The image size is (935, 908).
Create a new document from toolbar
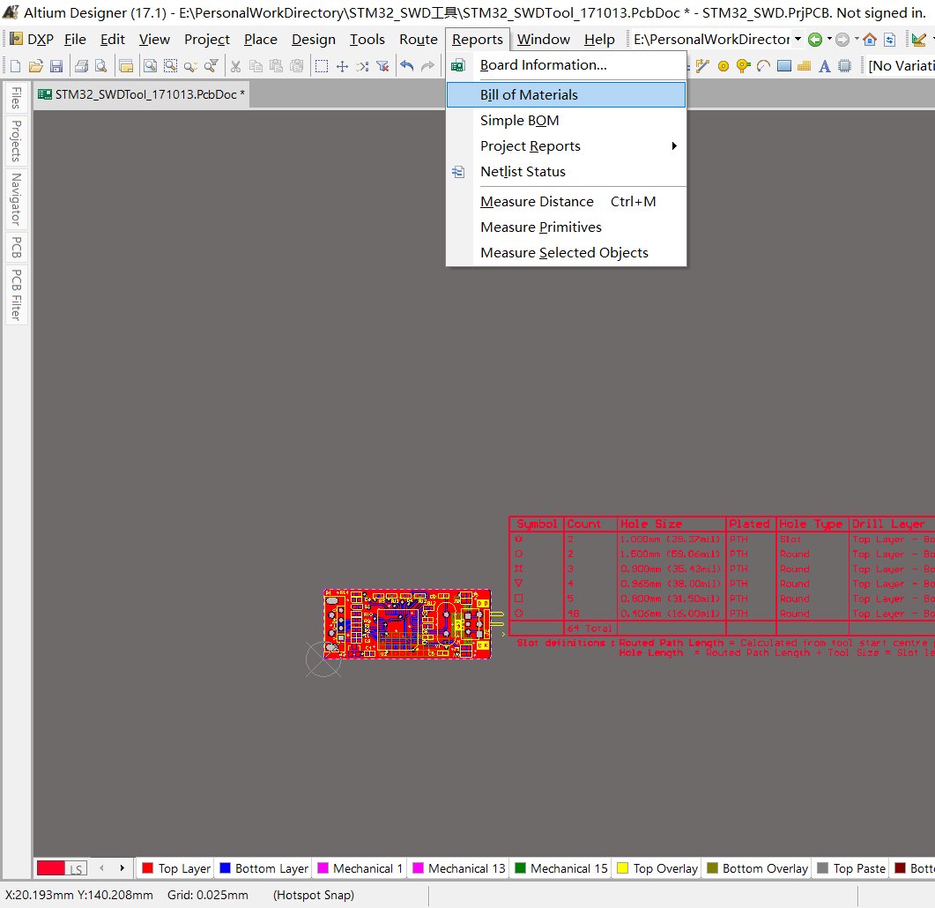coord(16,66)
